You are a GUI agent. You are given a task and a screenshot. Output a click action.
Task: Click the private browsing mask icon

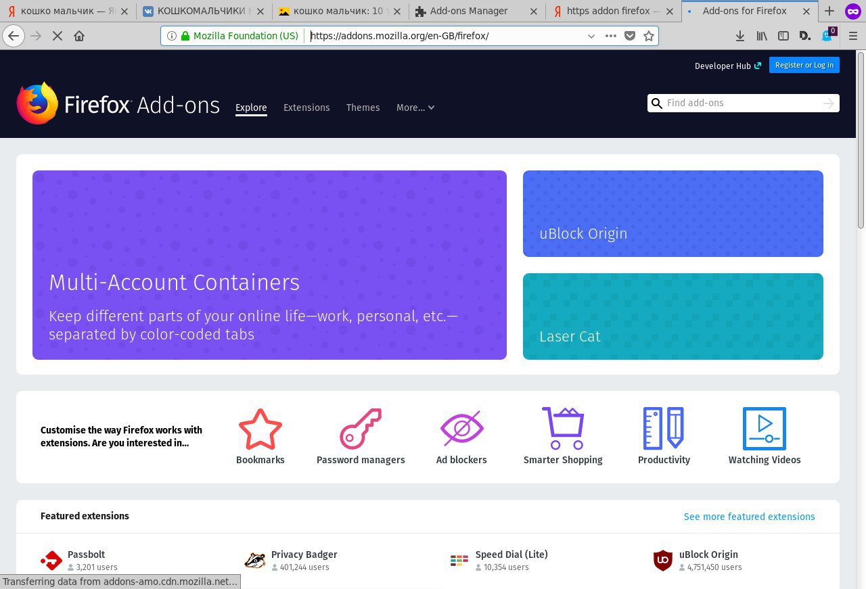click(x=852, y=11)
